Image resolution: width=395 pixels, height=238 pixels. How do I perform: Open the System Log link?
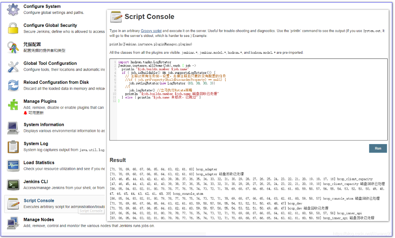tap(36, 144)
